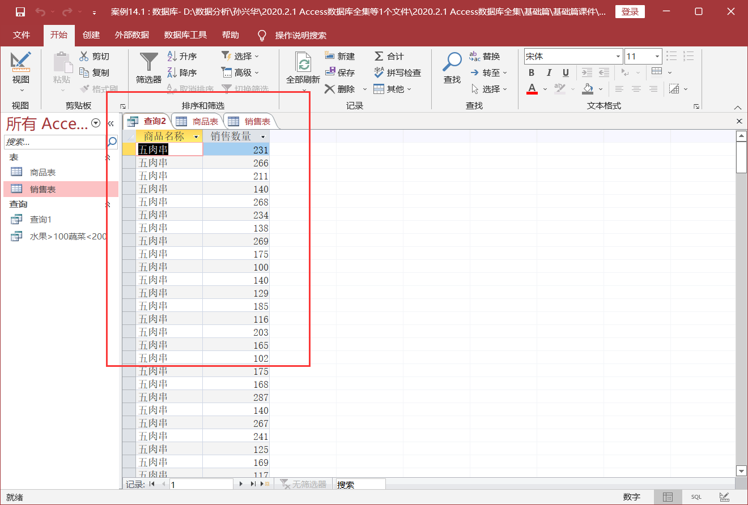Click 全部刷新 (Refresh All) icon
The width and height of the screenshot is (748, 505).
pyautogui.click(x=304, y=62)
